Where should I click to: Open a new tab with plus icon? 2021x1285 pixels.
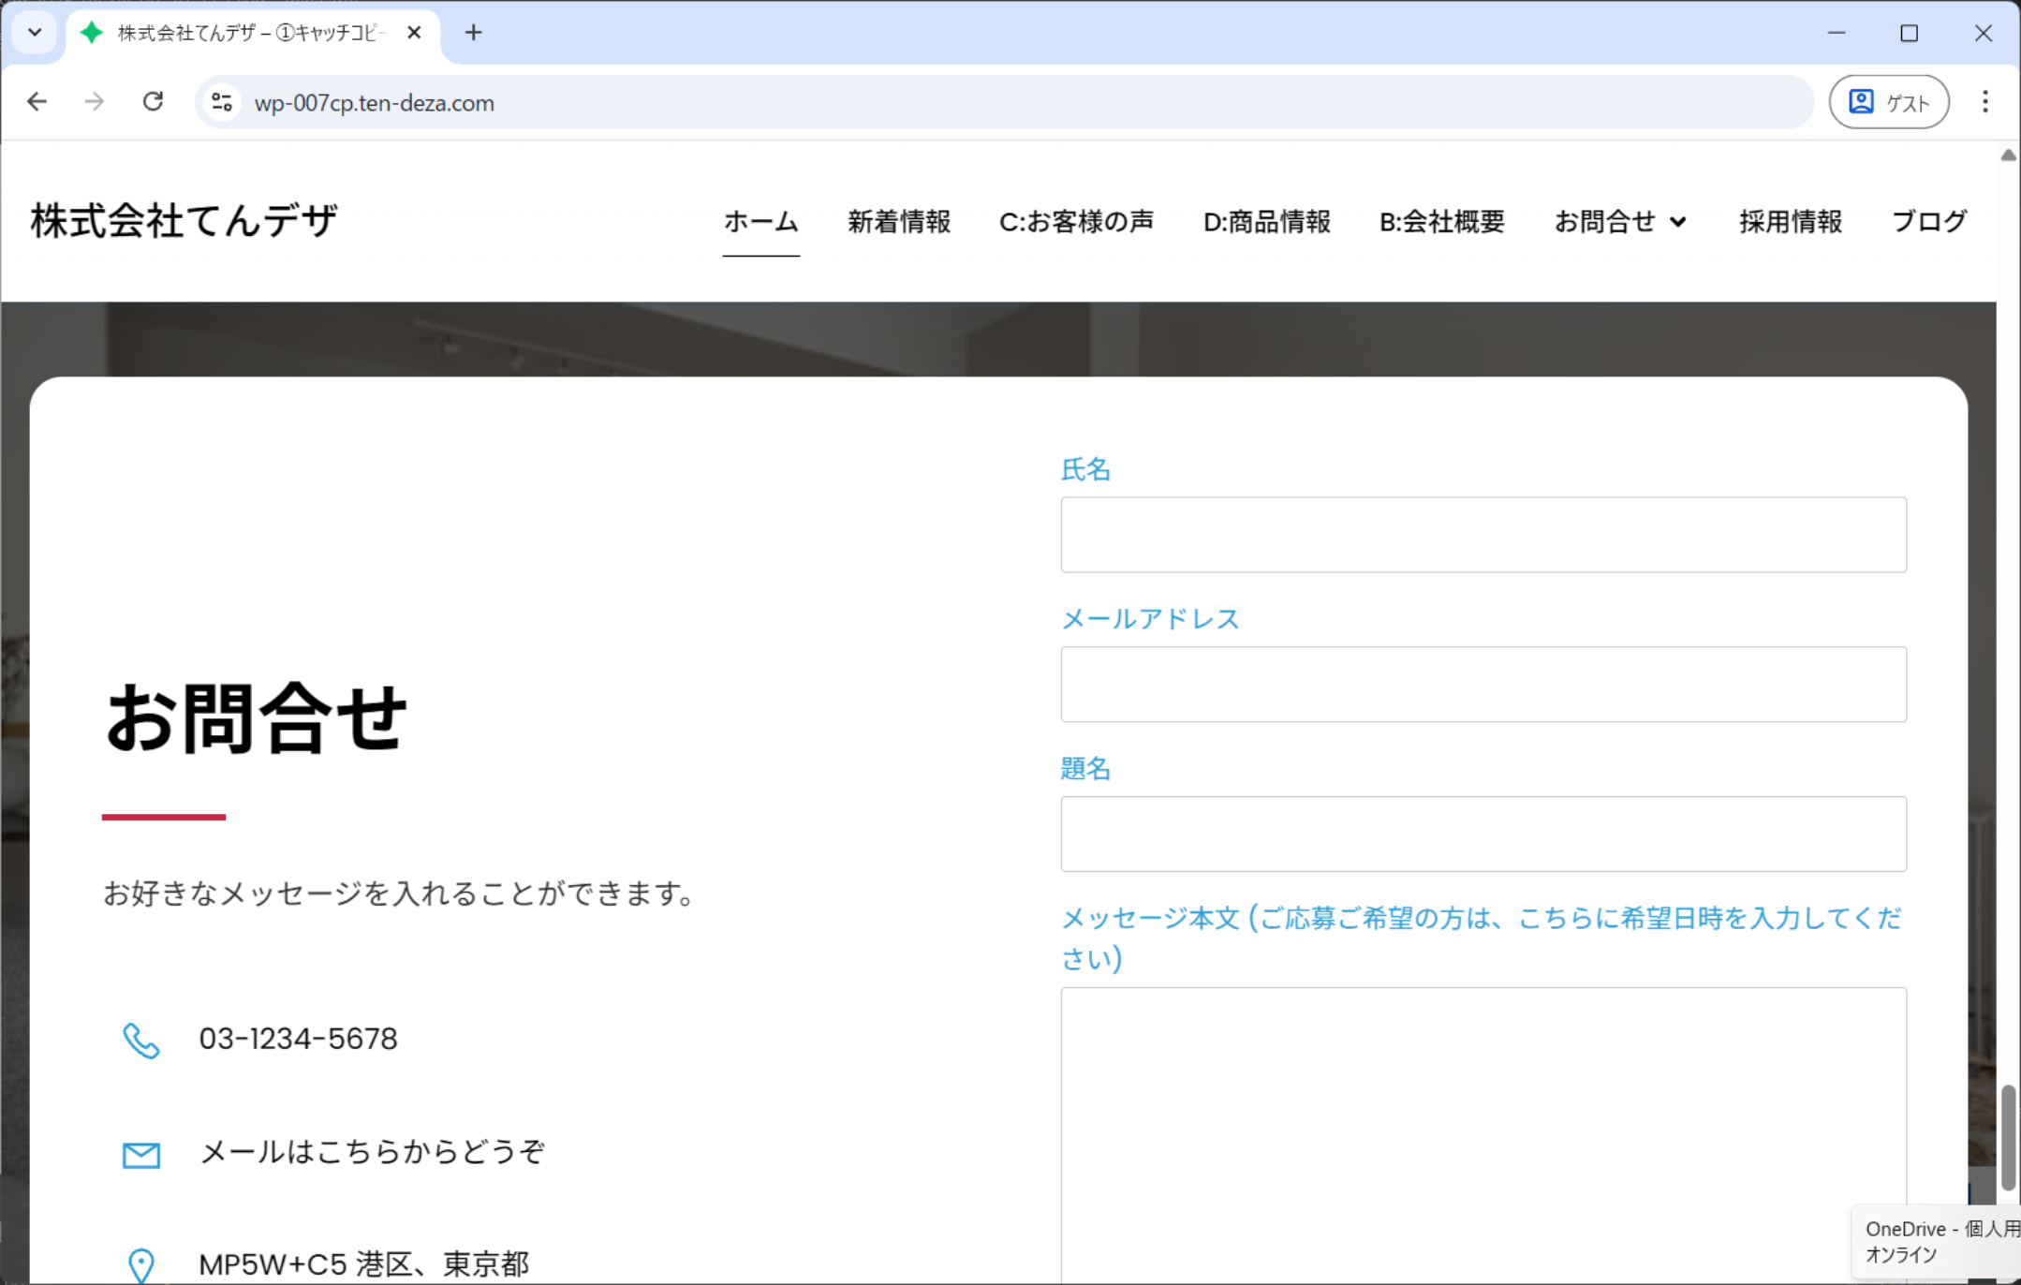point(474,33)
